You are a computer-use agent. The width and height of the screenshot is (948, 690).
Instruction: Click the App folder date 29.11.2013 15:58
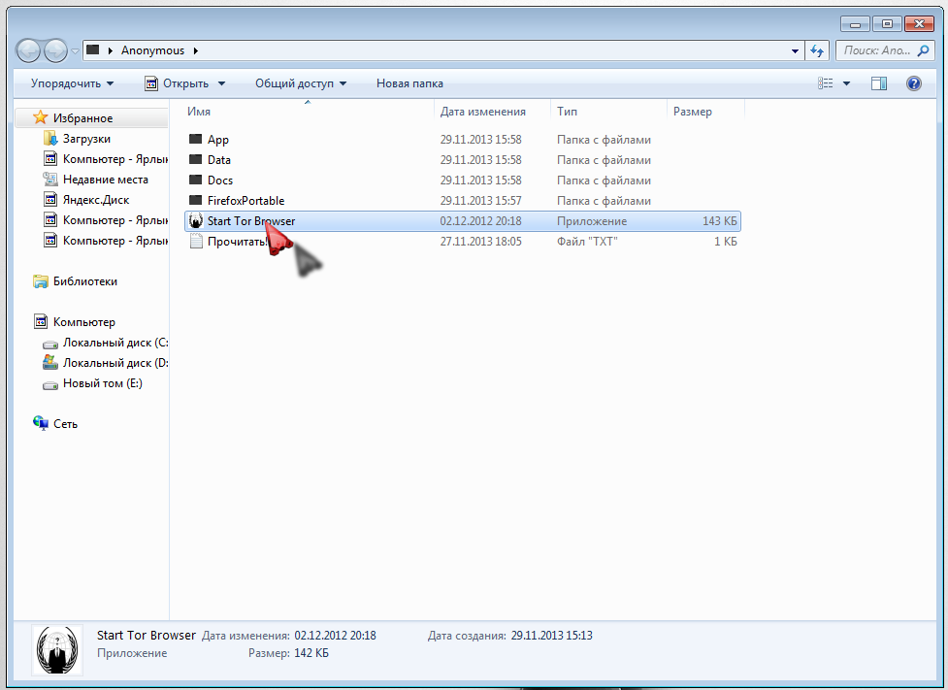[x=480, y=140]
